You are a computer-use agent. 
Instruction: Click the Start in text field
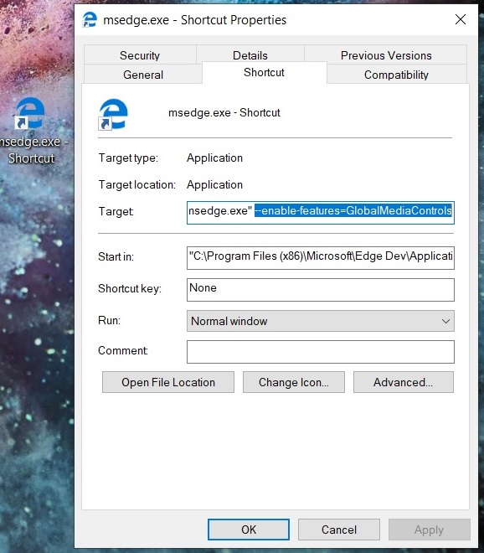coord(321,258)
